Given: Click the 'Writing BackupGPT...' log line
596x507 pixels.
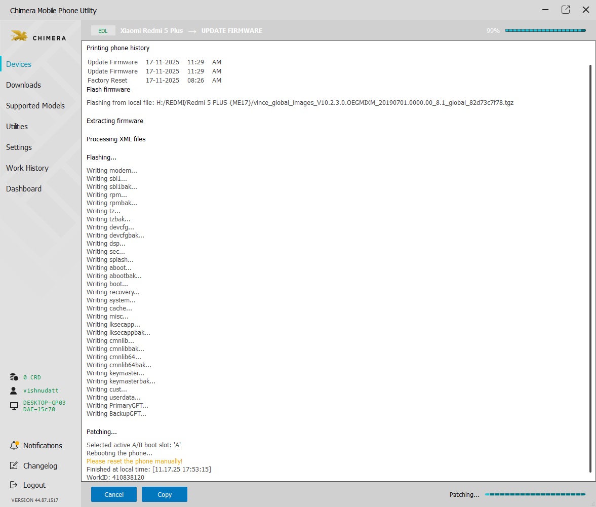Looking at the screenshot, I should point(116,413).
